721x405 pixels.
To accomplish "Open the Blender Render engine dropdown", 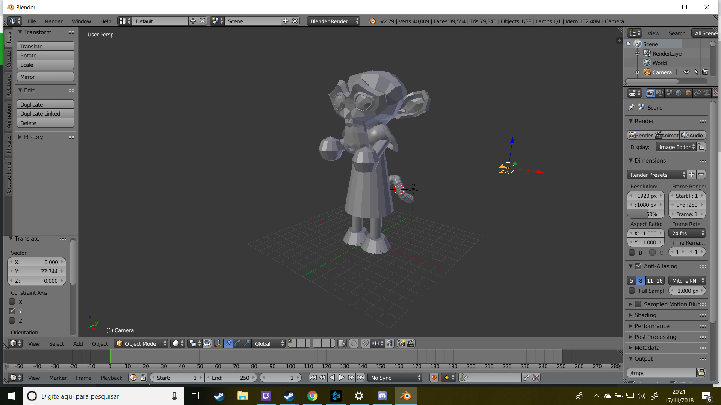I will click(x=333, y=21).
